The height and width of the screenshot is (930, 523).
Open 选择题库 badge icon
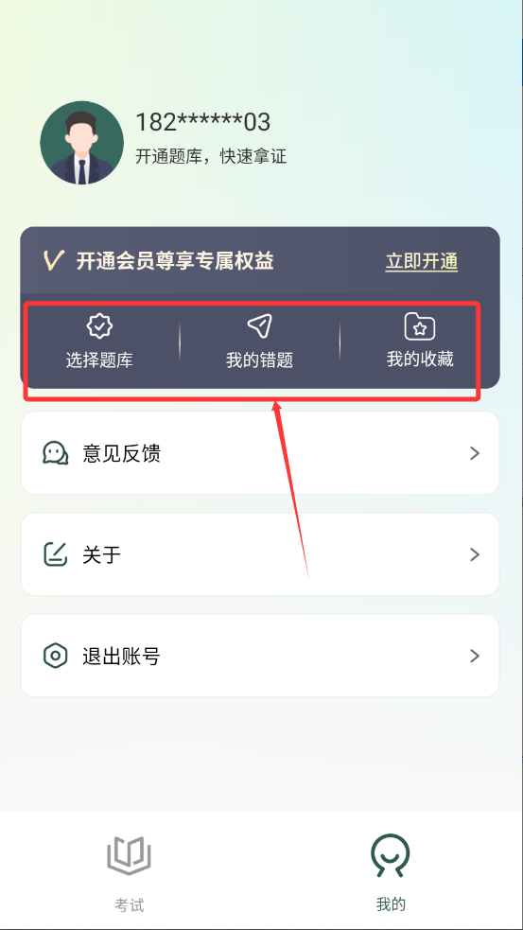click(x=99, y=325)
